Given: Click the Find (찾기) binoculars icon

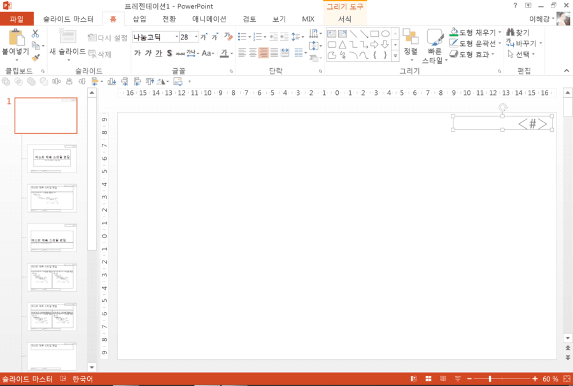Looking at the screenshot, I should click(x=510, y=32).
